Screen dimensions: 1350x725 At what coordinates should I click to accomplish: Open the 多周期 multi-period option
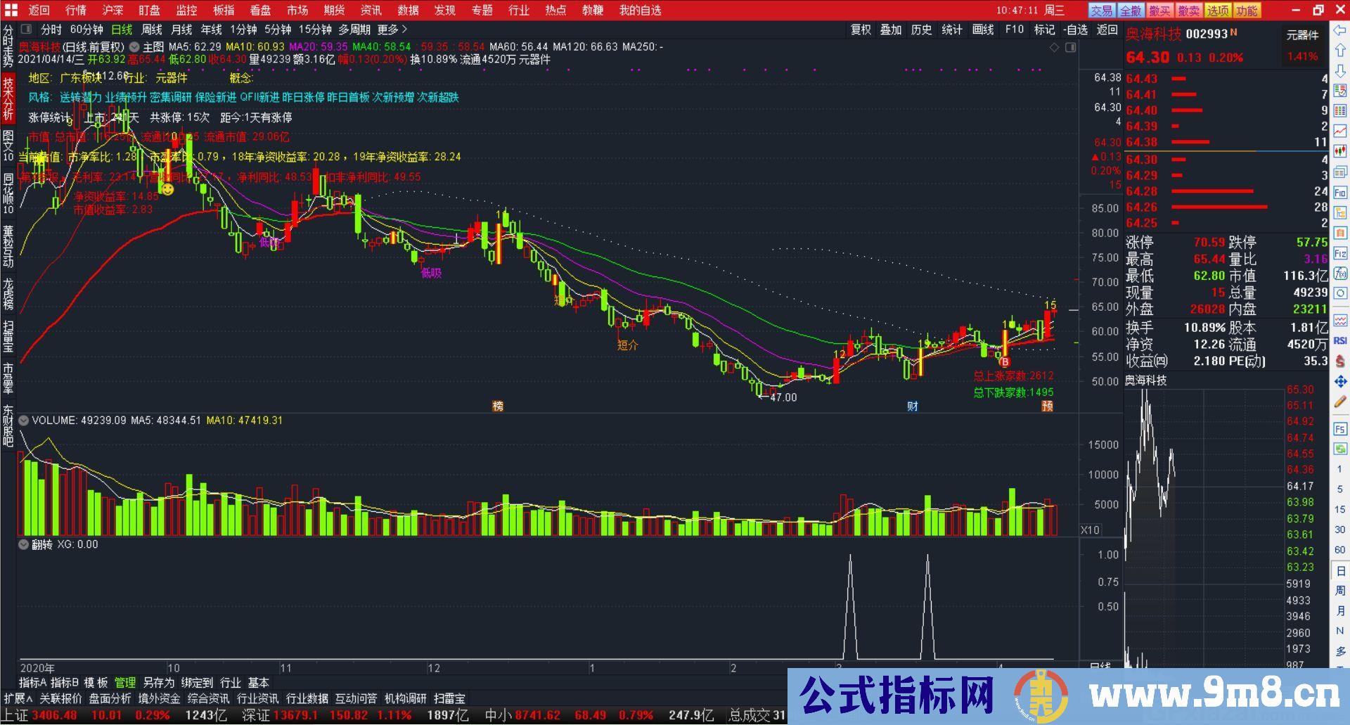click(x=354, y=30)
